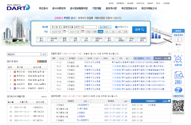Image resolution: width=191 pixels, height=125 pixels.
Task: Select 1개월 period button
Action: tap(94, 32)
